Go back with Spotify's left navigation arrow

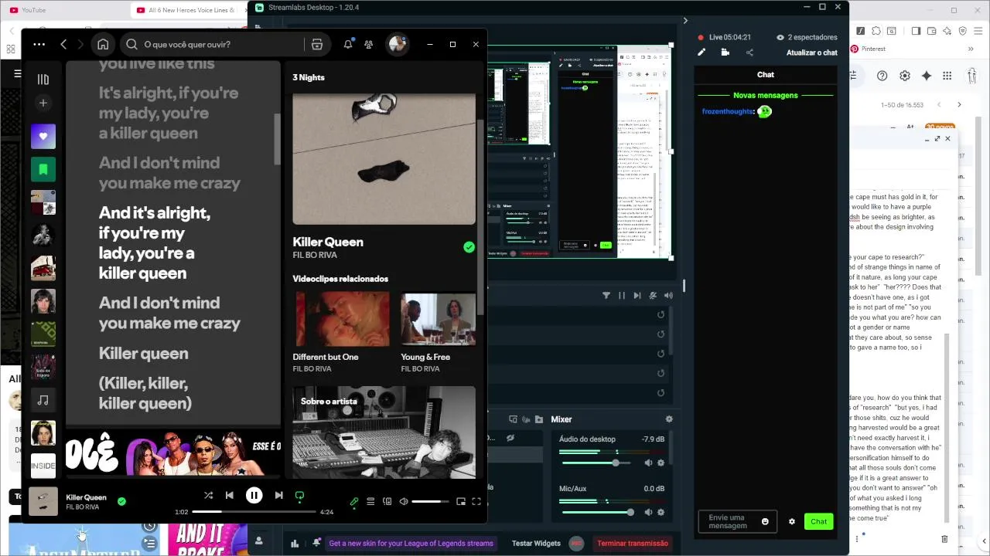pos(63,44)
